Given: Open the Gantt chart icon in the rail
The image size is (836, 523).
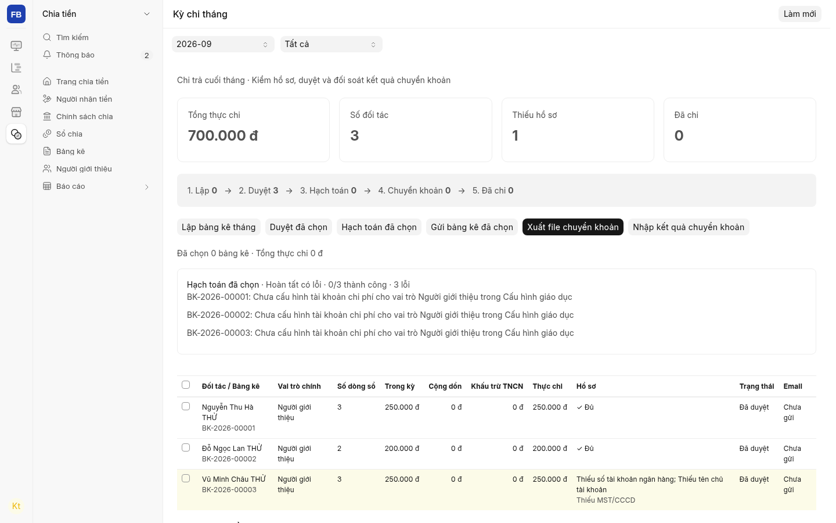Looking at the screenshot, I should tap(16, 67).
